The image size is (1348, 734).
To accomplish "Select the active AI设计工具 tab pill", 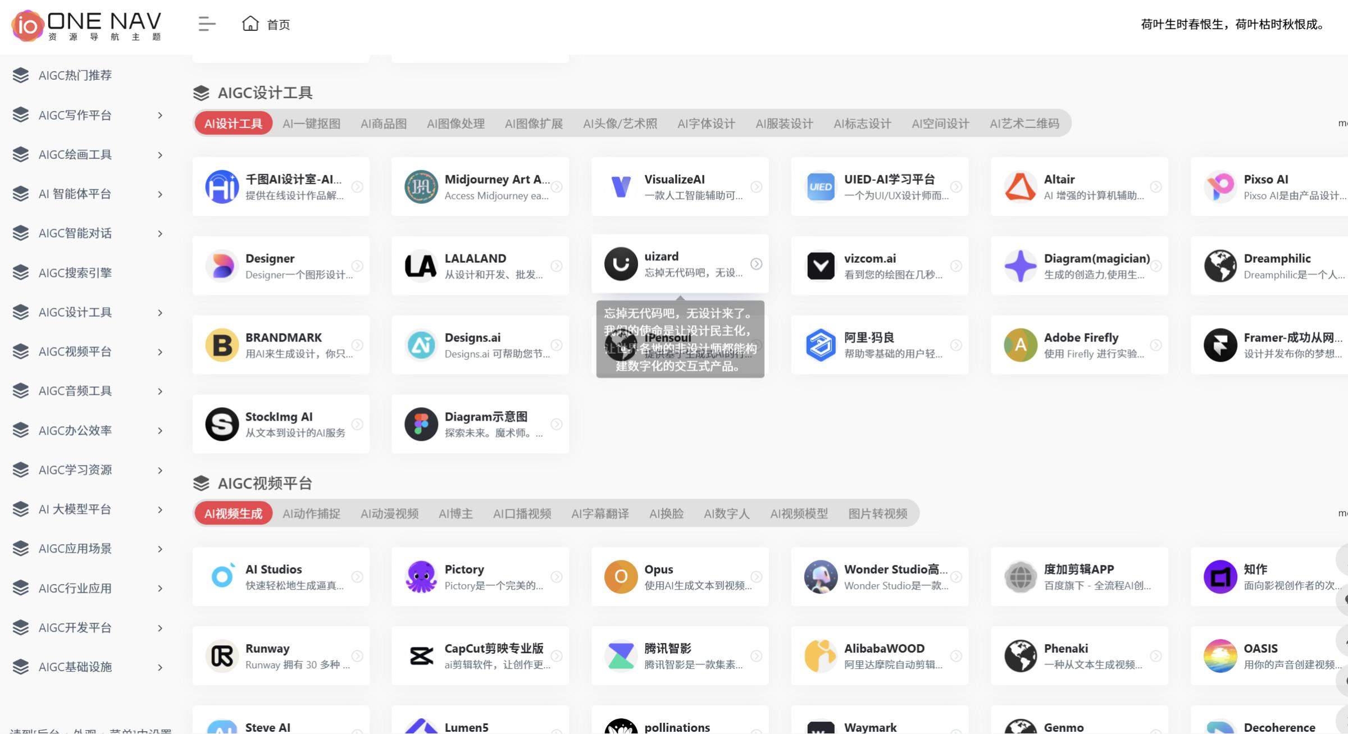I will pos(233,124).
